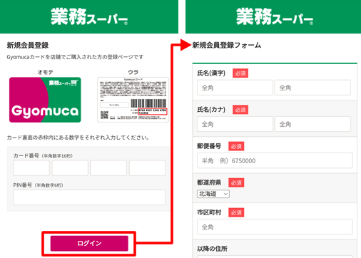Click the QR code on card back
Screen dimensions: 361x258
104,115
